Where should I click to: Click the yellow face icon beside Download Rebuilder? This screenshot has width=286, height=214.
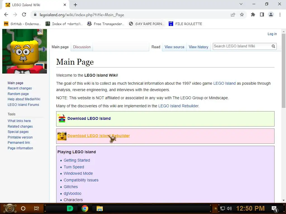[x=62, y=136]
